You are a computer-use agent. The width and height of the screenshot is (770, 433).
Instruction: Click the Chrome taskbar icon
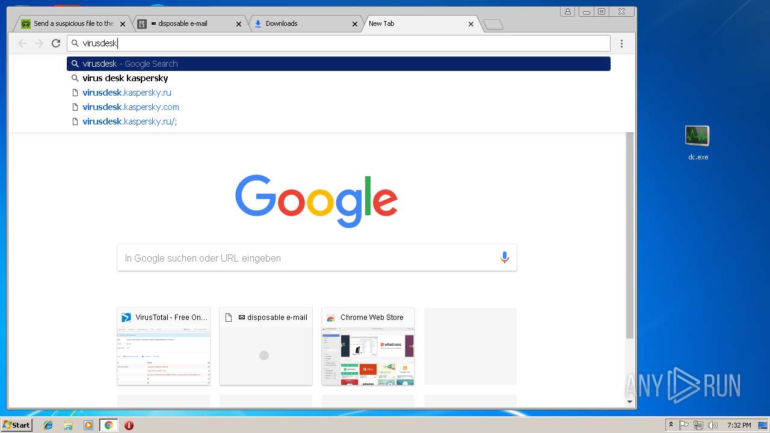108,425
